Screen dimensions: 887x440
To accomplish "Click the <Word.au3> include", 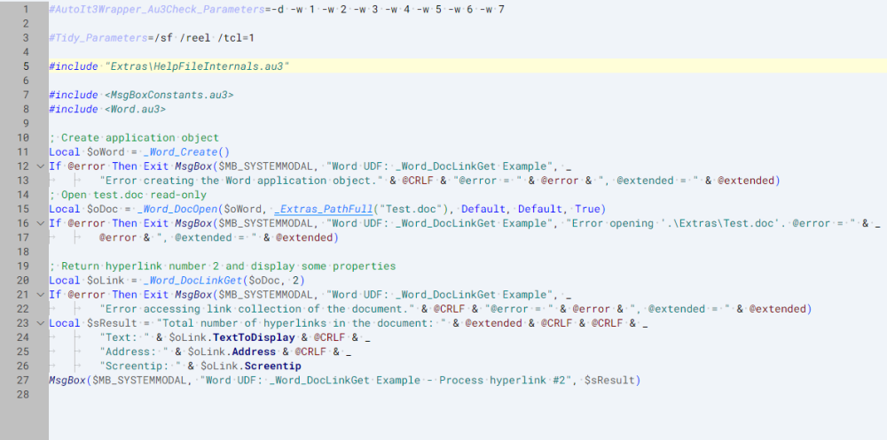I will pos(135,109).
